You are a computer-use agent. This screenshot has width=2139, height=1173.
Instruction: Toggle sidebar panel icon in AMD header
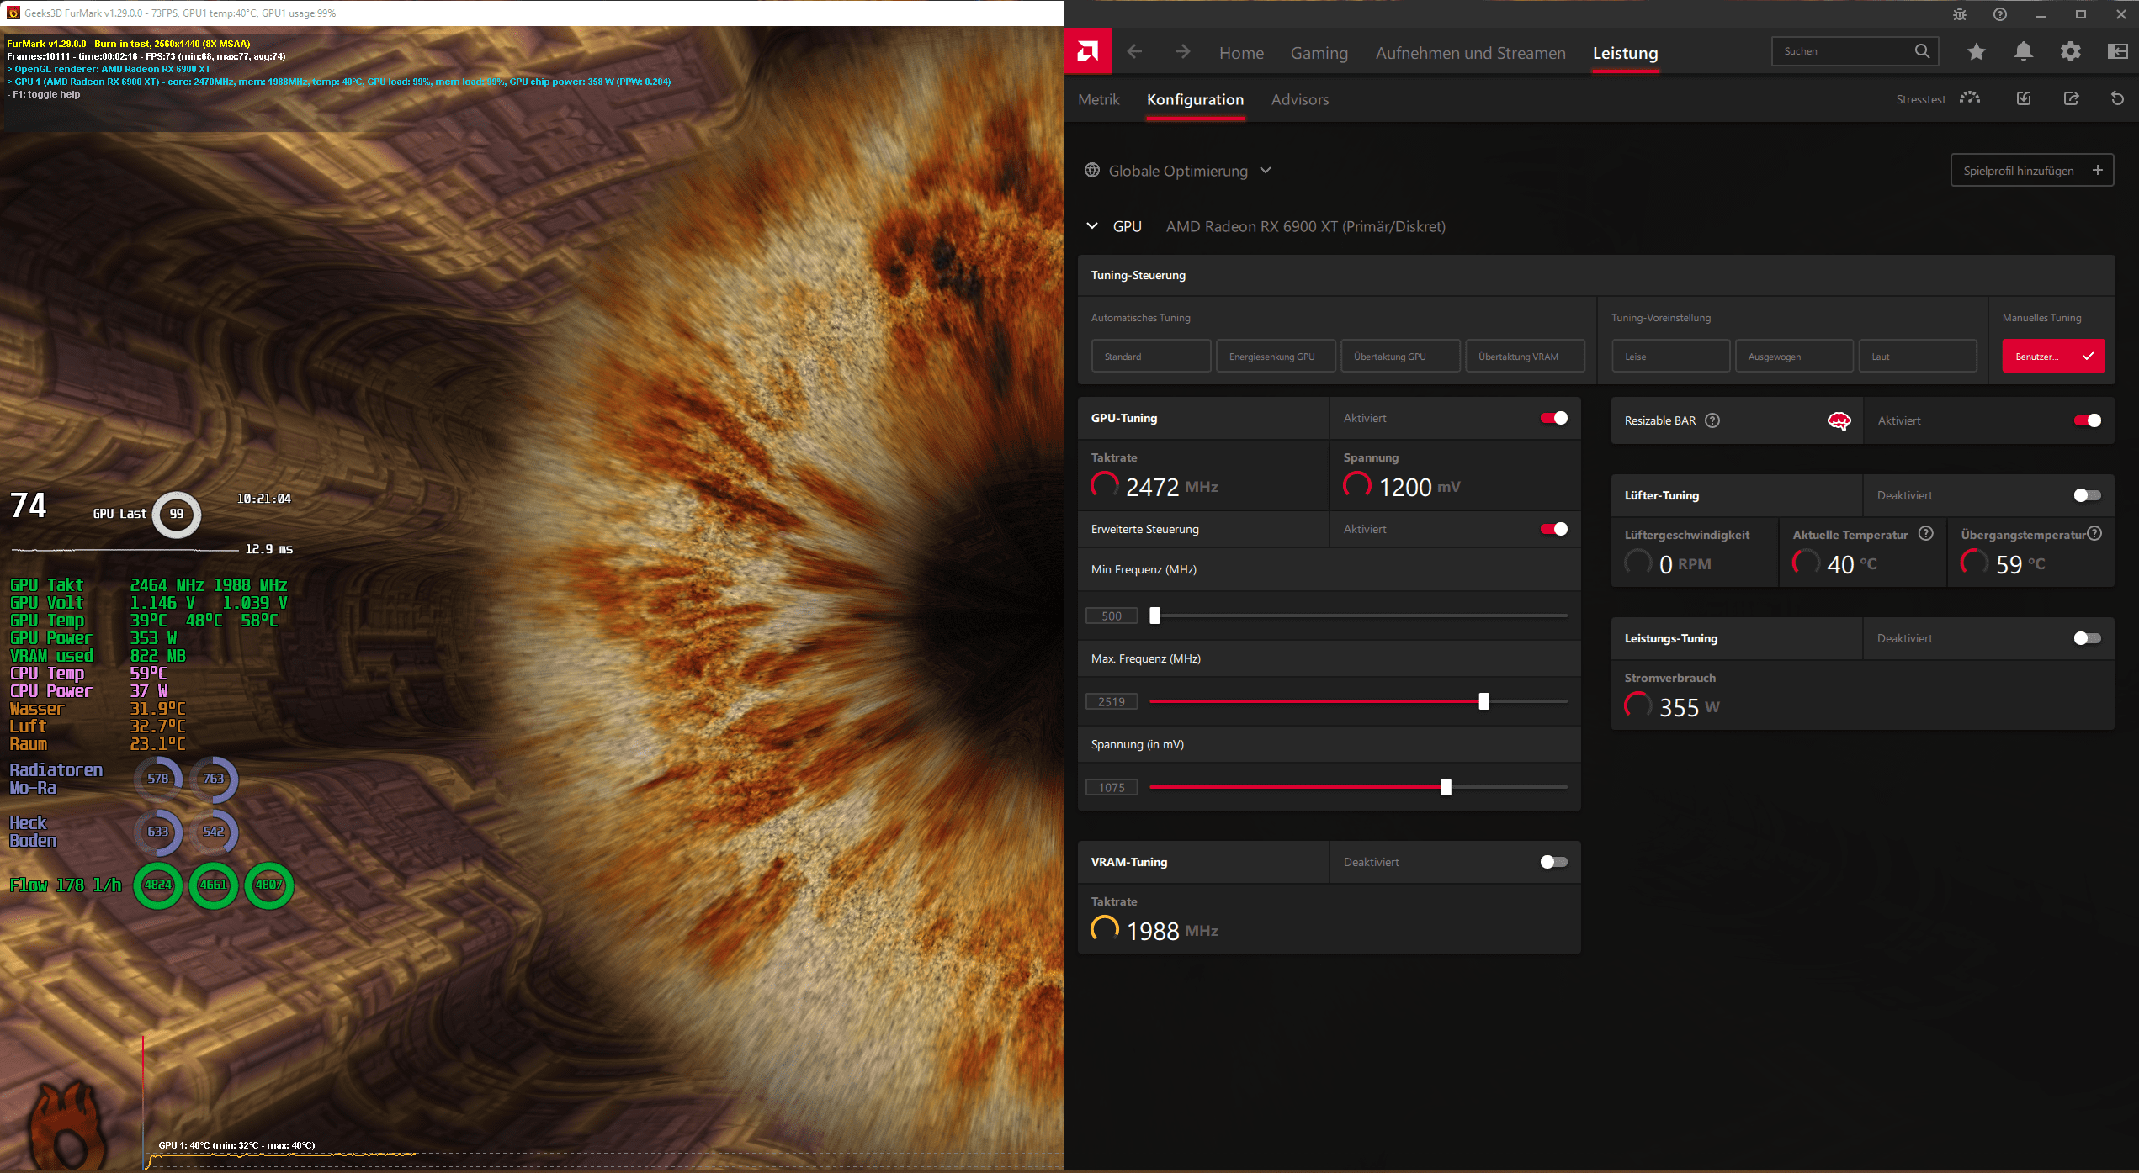click(x=2118, y=52)
